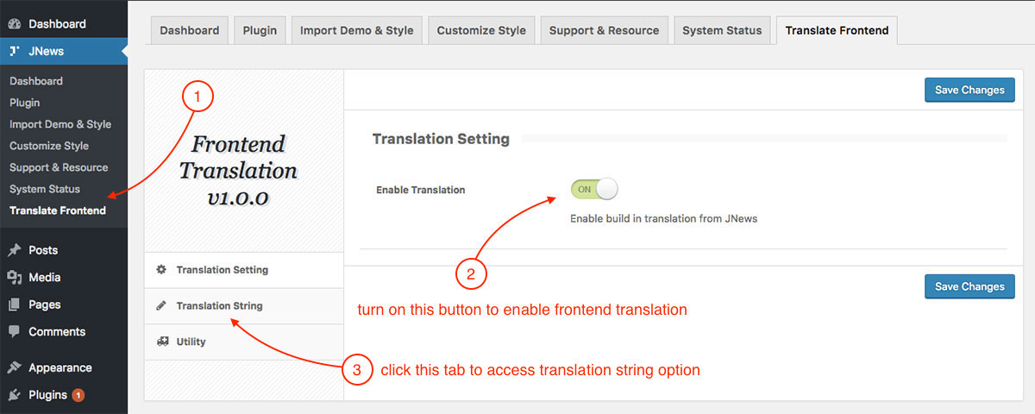
Task: Click the Comments speech bubble icon
Action: pyautogui.click(x=14, y=332)
